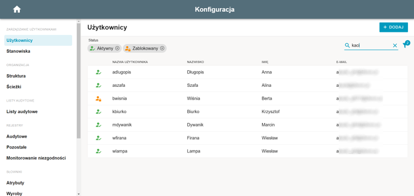This screenshot has height=196, width=414.
Task: Click the DODAJ button
Action: (x=393, y=27)
